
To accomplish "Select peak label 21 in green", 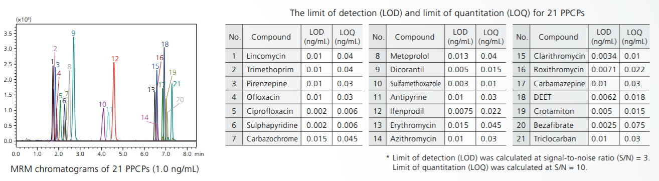I will point(177,84).
